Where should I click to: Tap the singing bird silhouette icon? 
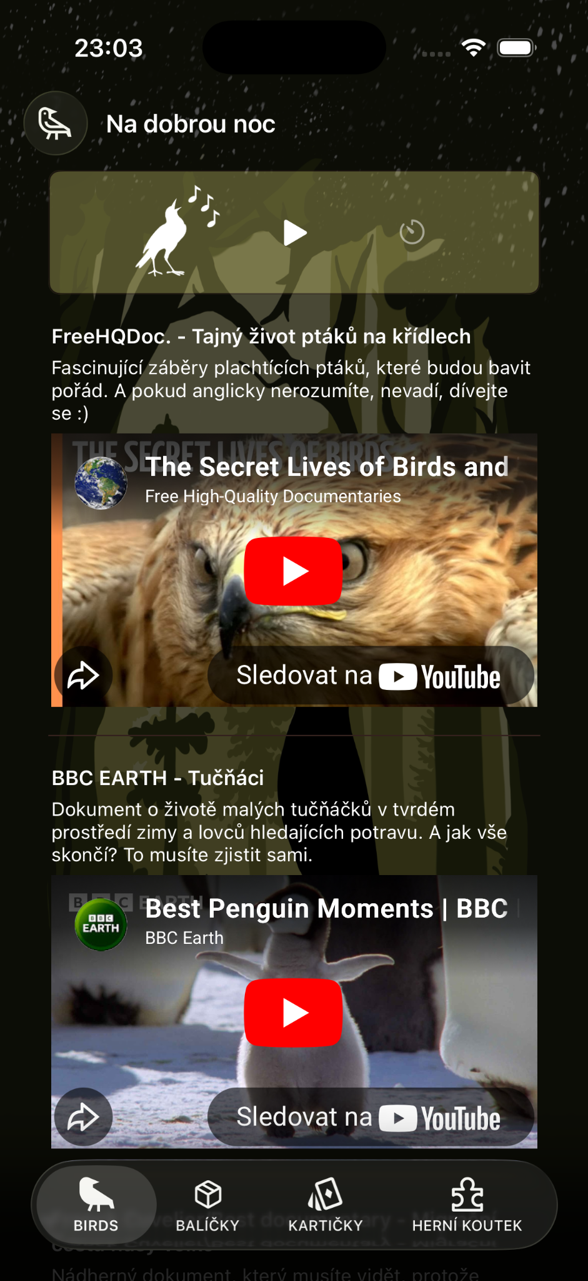(177, 231)
